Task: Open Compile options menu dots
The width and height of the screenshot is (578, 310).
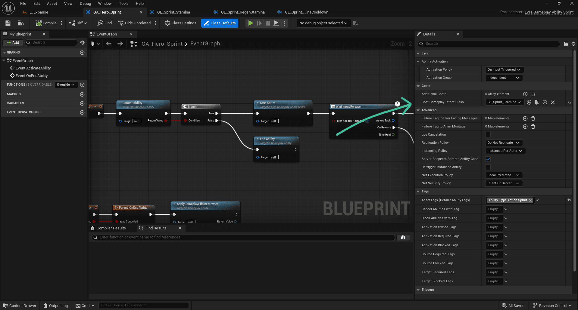Action: tap(61, 23)
